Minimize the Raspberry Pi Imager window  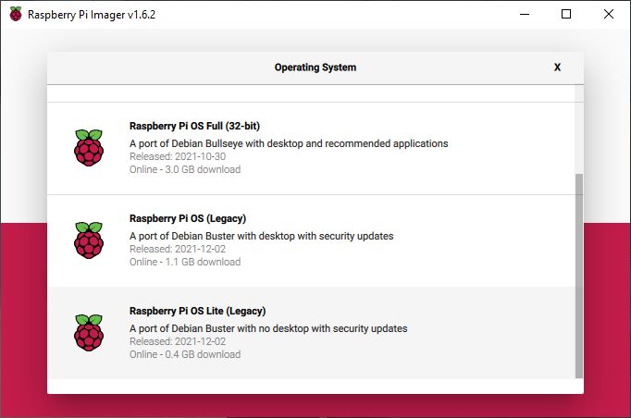point(524,14)
